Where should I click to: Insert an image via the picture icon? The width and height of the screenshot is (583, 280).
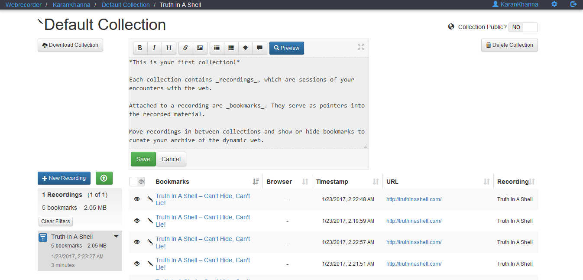[x=200, y=48]
